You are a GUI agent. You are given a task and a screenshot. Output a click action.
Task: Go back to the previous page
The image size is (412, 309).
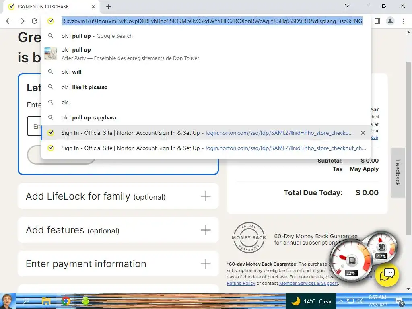(9, 21)
